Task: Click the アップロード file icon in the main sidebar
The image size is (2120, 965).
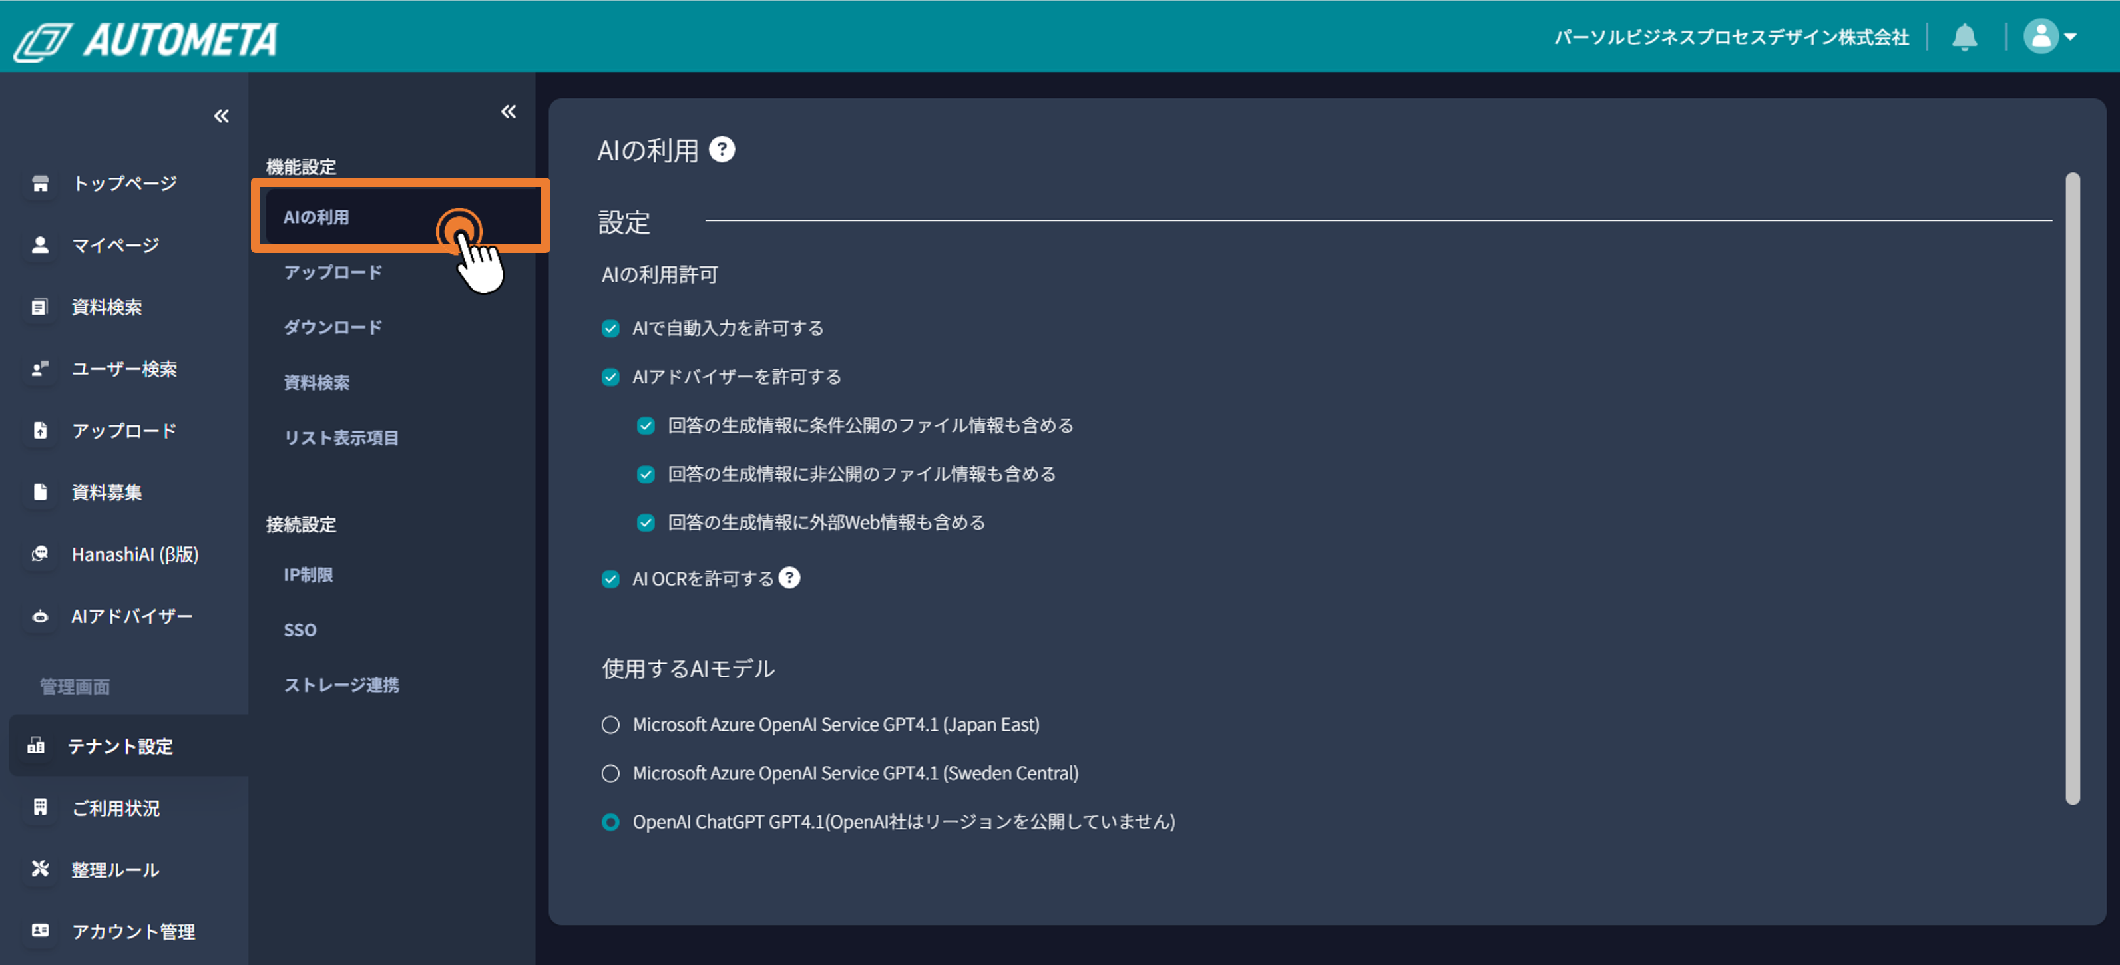Action: pos(41,431)
